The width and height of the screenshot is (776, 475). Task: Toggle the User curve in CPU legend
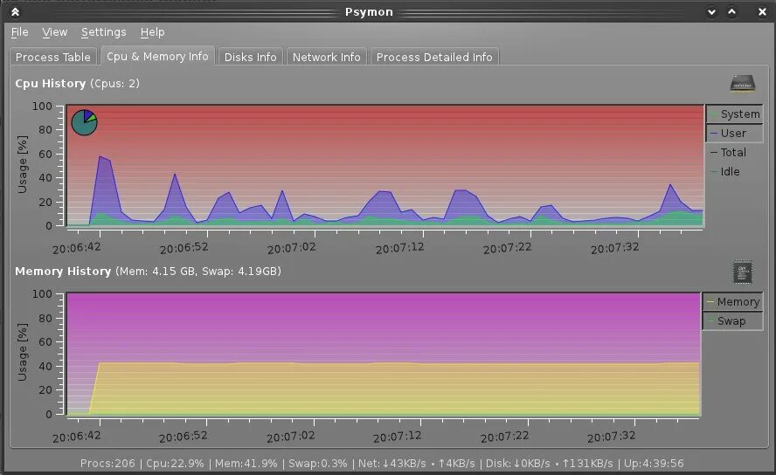click(x=734, y=134)
